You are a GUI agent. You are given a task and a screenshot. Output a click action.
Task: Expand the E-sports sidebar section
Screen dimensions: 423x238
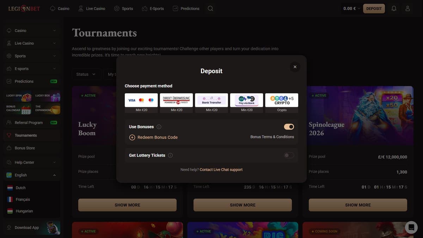(x=32, y=69)
